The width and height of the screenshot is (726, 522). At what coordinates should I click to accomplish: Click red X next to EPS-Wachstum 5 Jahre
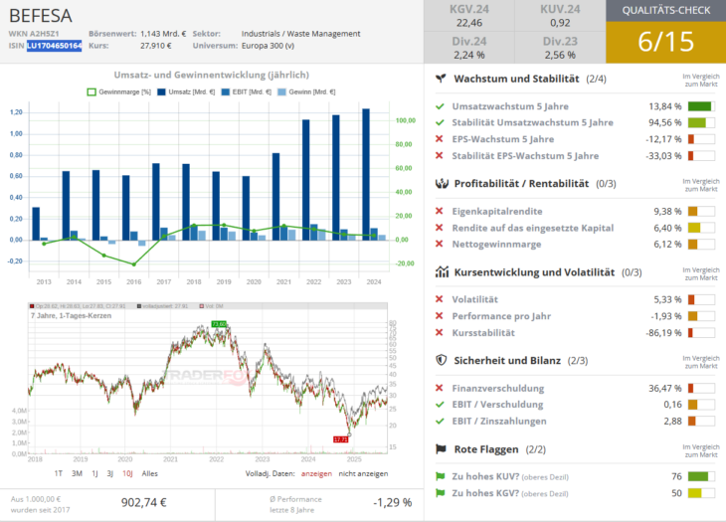[440, 139]
